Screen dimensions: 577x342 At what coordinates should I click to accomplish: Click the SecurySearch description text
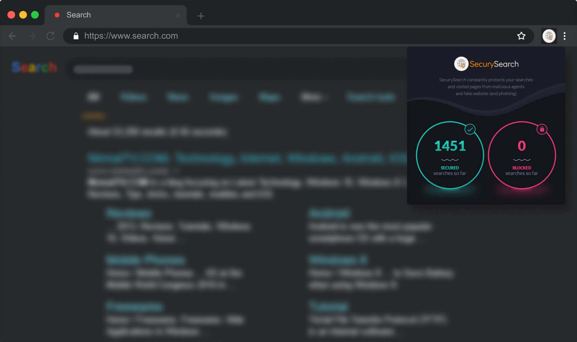tap(486, 87)
